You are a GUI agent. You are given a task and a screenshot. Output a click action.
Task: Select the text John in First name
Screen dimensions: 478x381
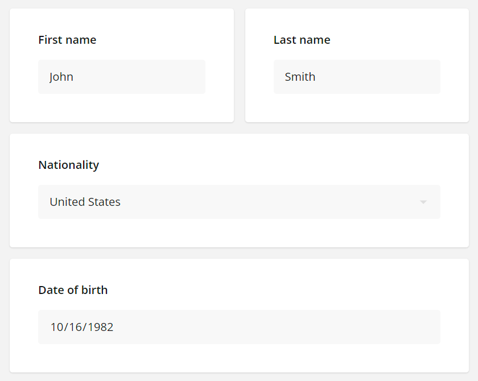61,76
